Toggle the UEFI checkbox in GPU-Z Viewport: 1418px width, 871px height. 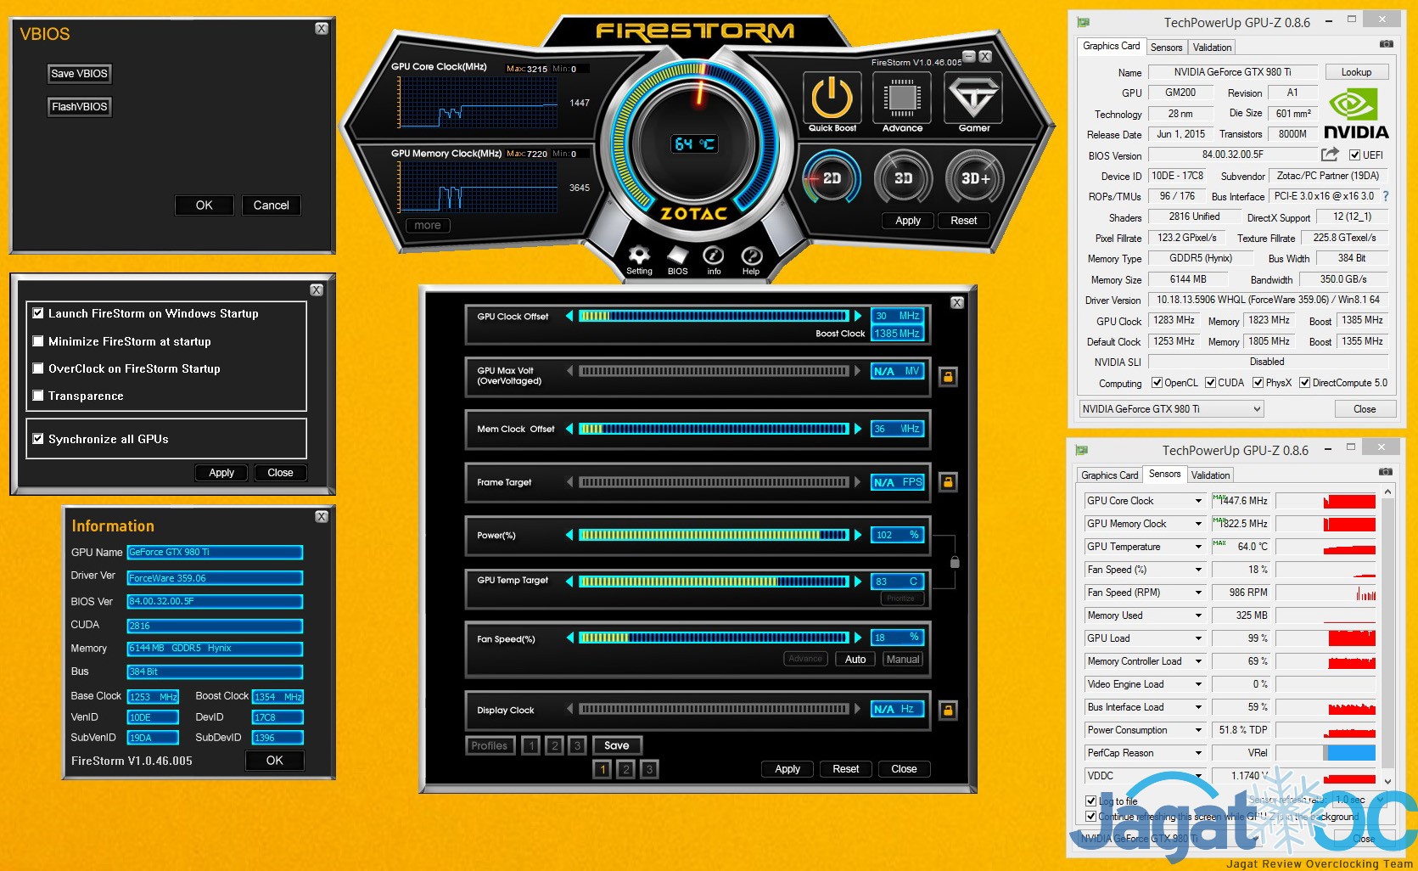tap(1355, 155)
